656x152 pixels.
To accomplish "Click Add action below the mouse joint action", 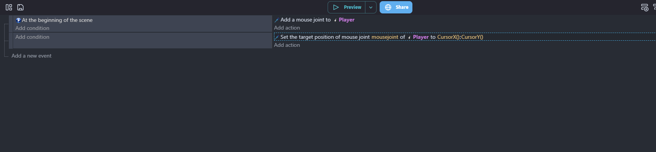I will click(x=287, y=28).
